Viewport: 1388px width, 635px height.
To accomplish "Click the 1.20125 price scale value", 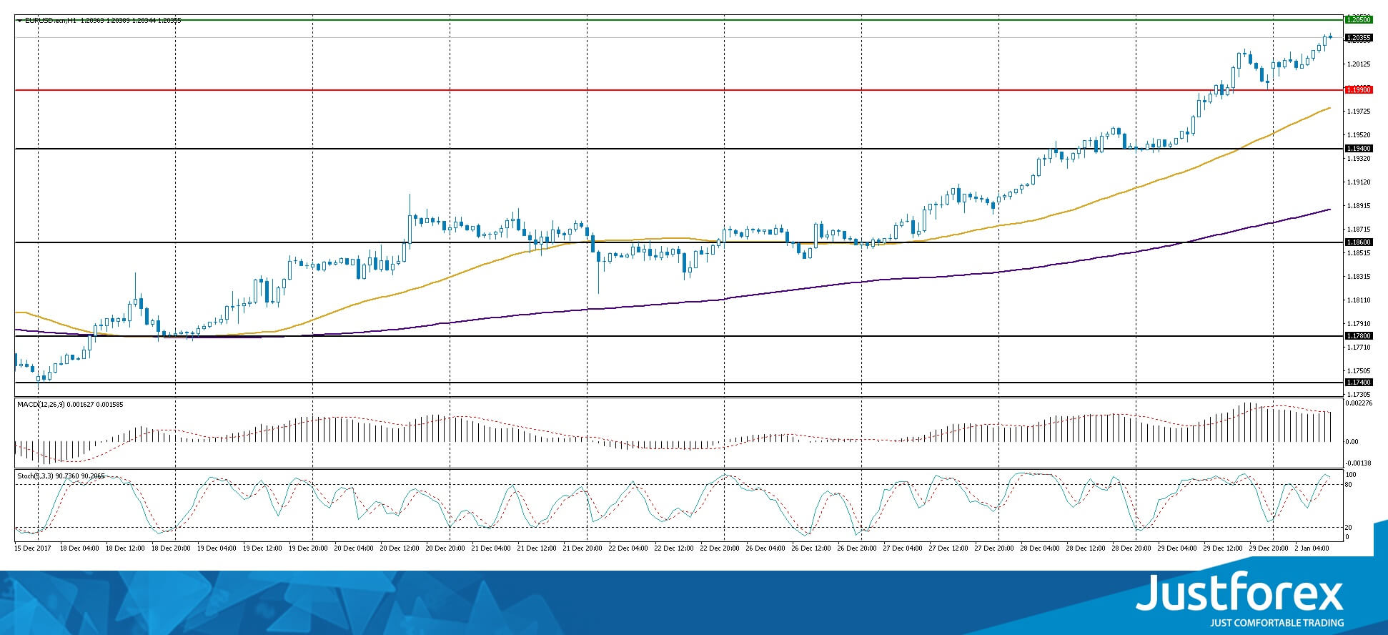I will (1359, 64).
